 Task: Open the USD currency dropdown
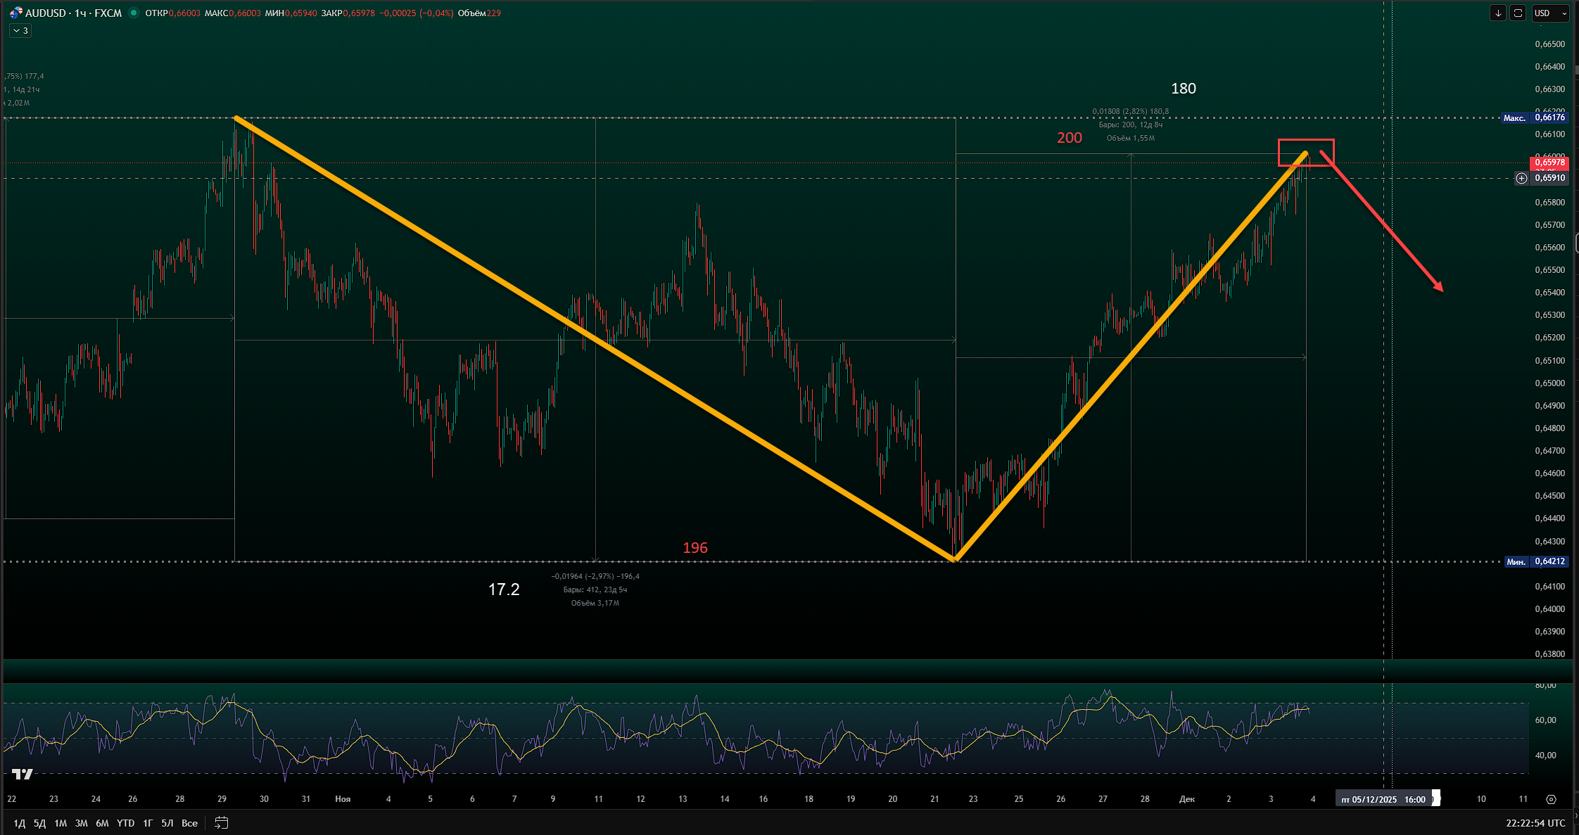(x=1550, y=13)
